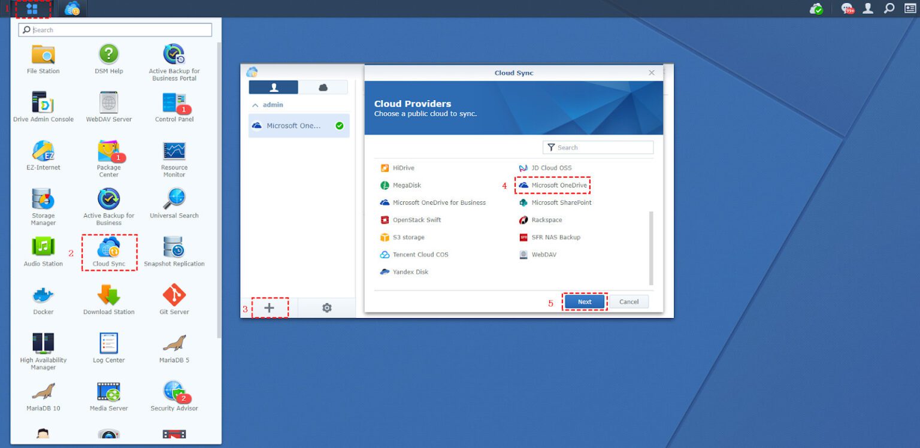Select Yandex Disk provider
920x448 pixels.
[404, 272]
